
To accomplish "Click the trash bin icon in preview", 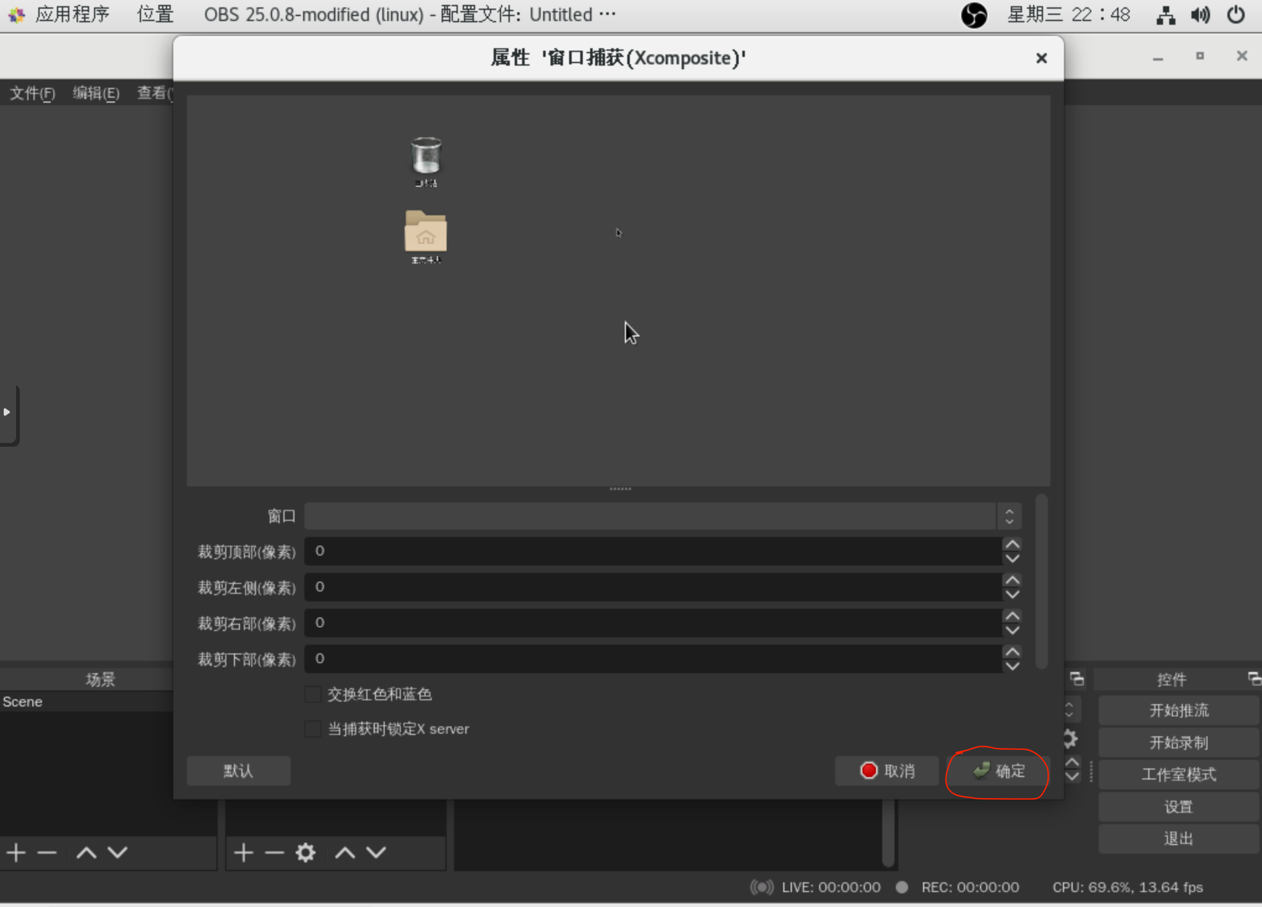I will [x=426, y=155].
